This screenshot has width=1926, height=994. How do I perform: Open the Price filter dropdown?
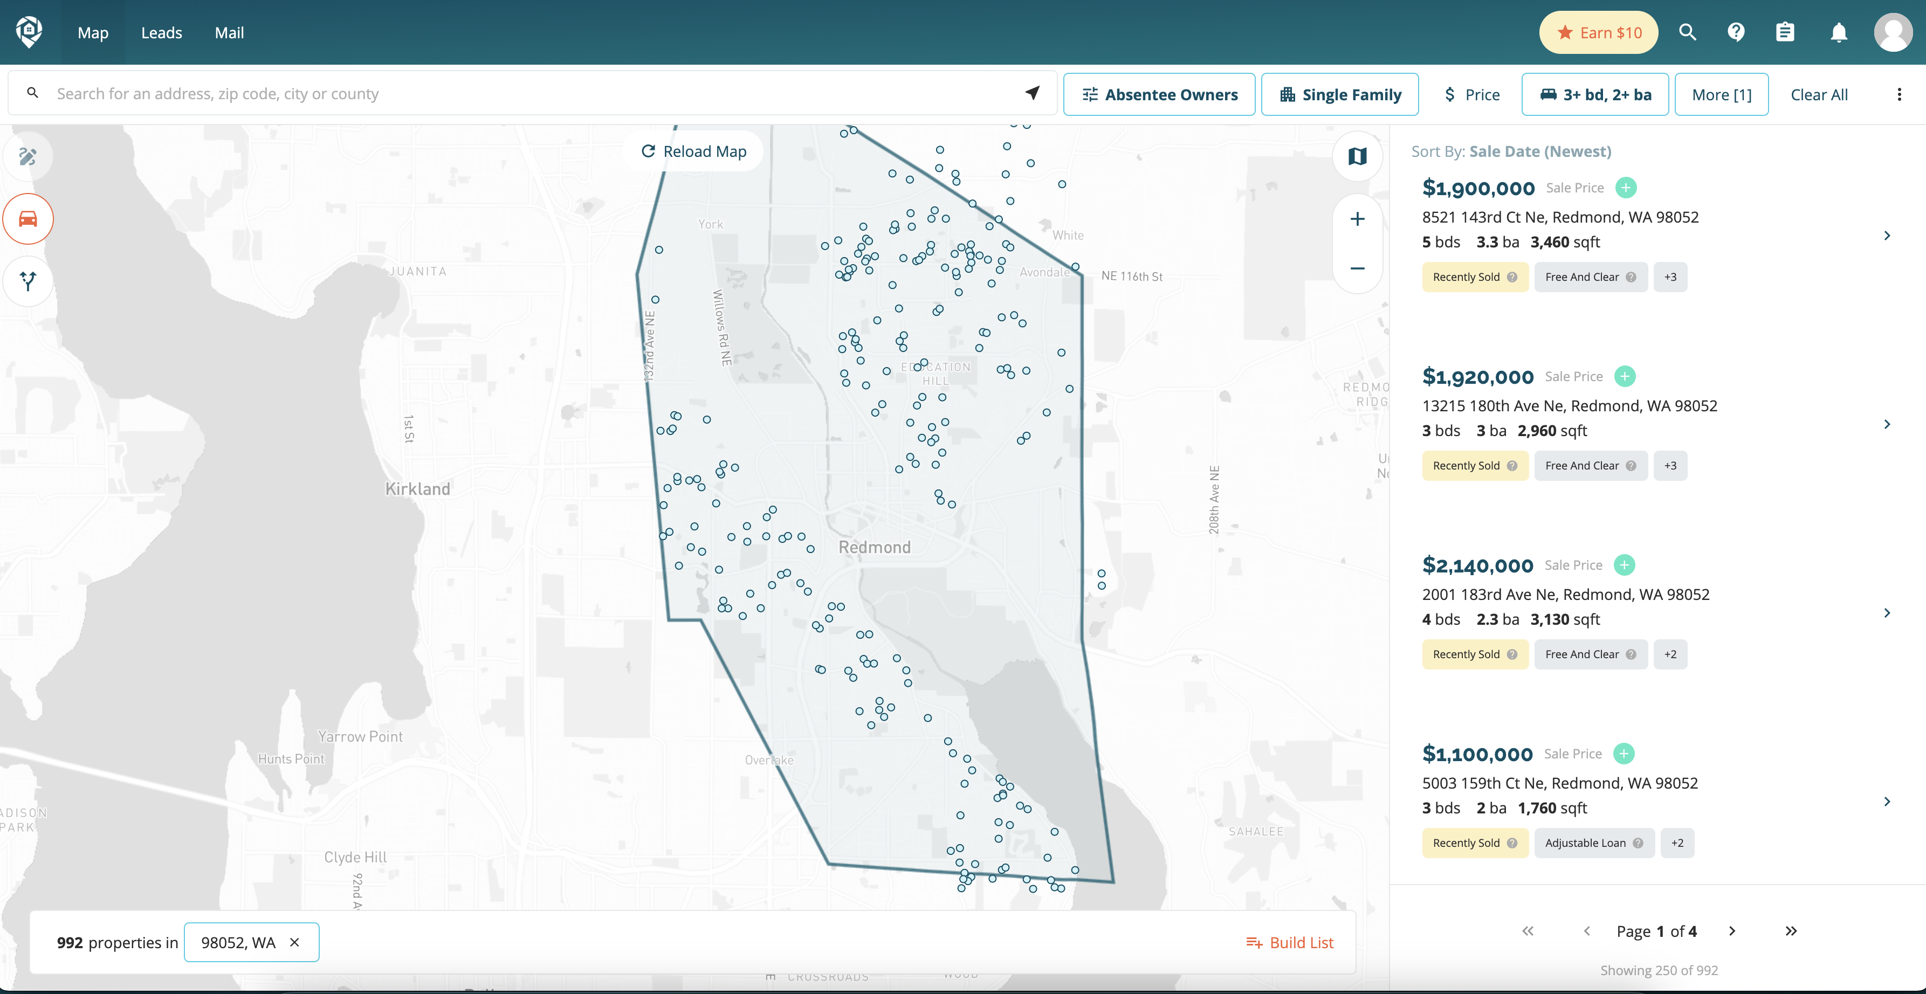(x=1471, y=93)
